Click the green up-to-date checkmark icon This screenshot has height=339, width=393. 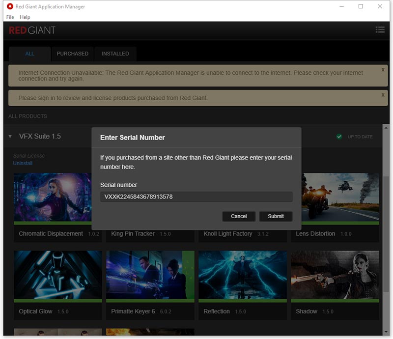click(x=339, y=137)
